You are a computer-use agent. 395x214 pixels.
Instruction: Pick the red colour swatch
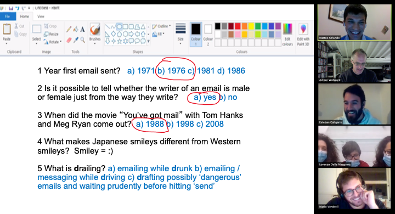pos(238,26)
